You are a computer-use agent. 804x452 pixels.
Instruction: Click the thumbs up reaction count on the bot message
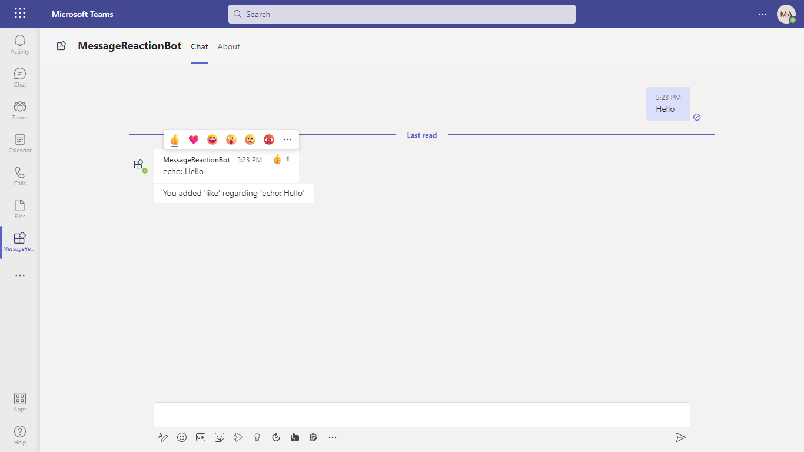click(281, 159)
